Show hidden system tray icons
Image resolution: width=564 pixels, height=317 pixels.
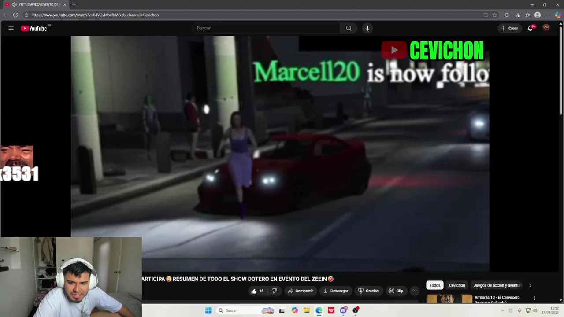tap(501, 310)
